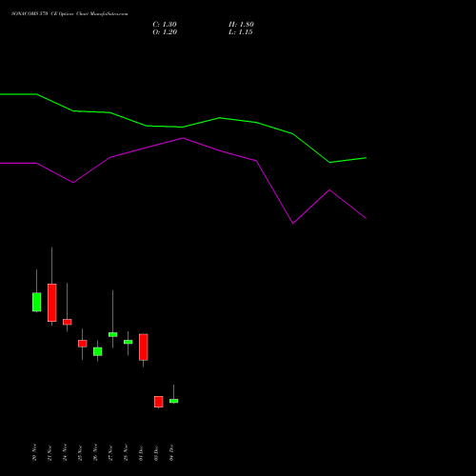This screenshot has height=476, width=476.
Task: Select the tall red candlestick for 21 Nov
Action: tap(52, 303)
